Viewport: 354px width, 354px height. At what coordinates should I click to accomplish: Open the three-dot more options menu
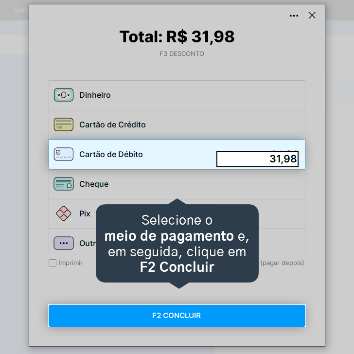pos(294,16)
